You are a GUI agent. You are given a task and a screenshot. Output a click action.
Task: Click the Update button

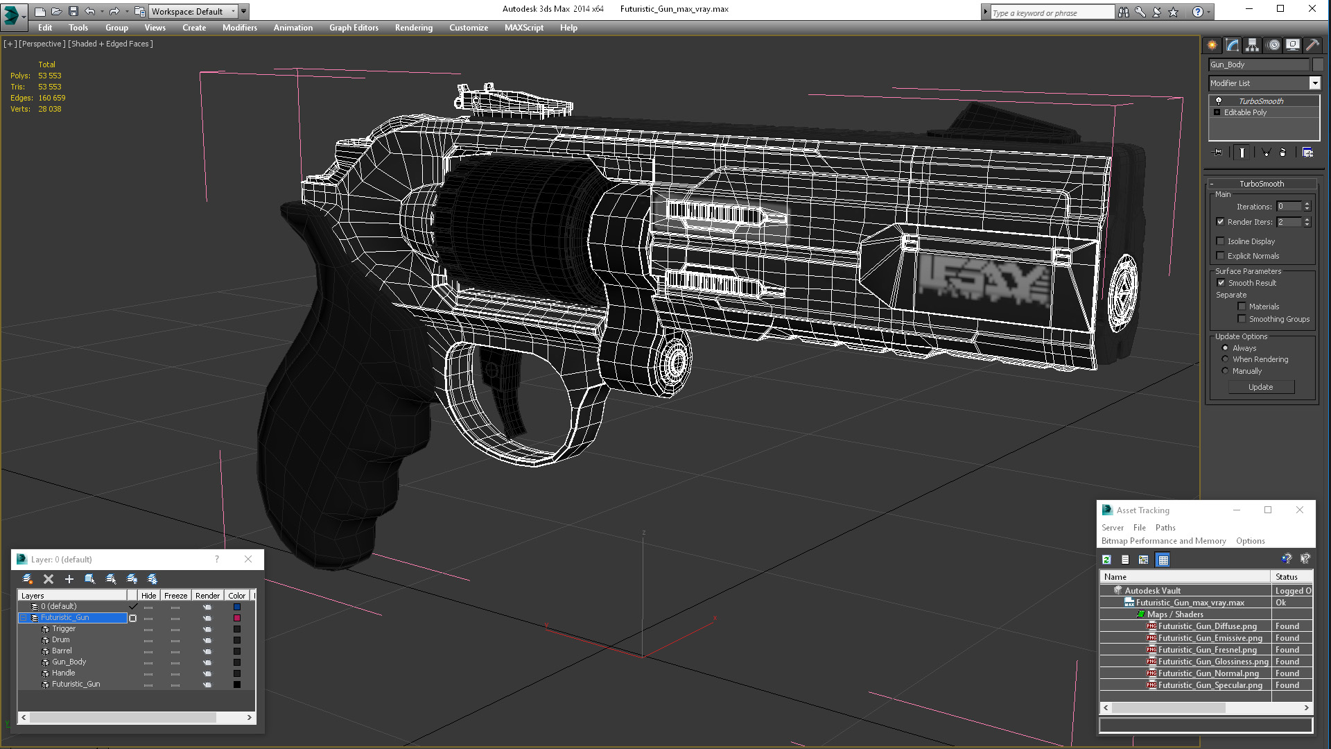(1260, 387)
